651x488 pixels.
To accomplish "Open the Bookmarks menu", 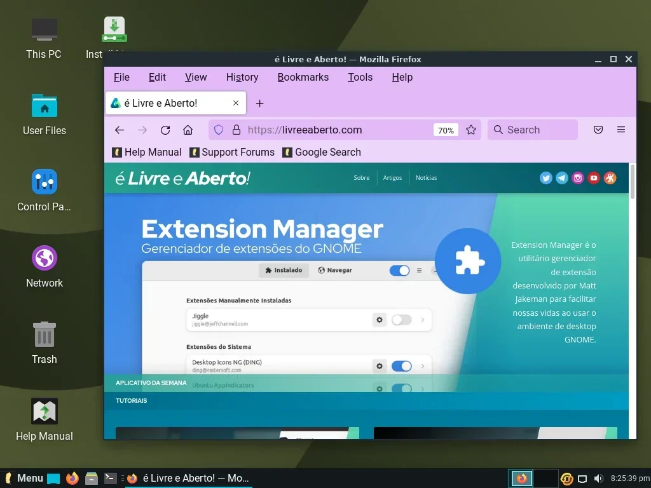I will pyautogui.click(x=303, y=77).
